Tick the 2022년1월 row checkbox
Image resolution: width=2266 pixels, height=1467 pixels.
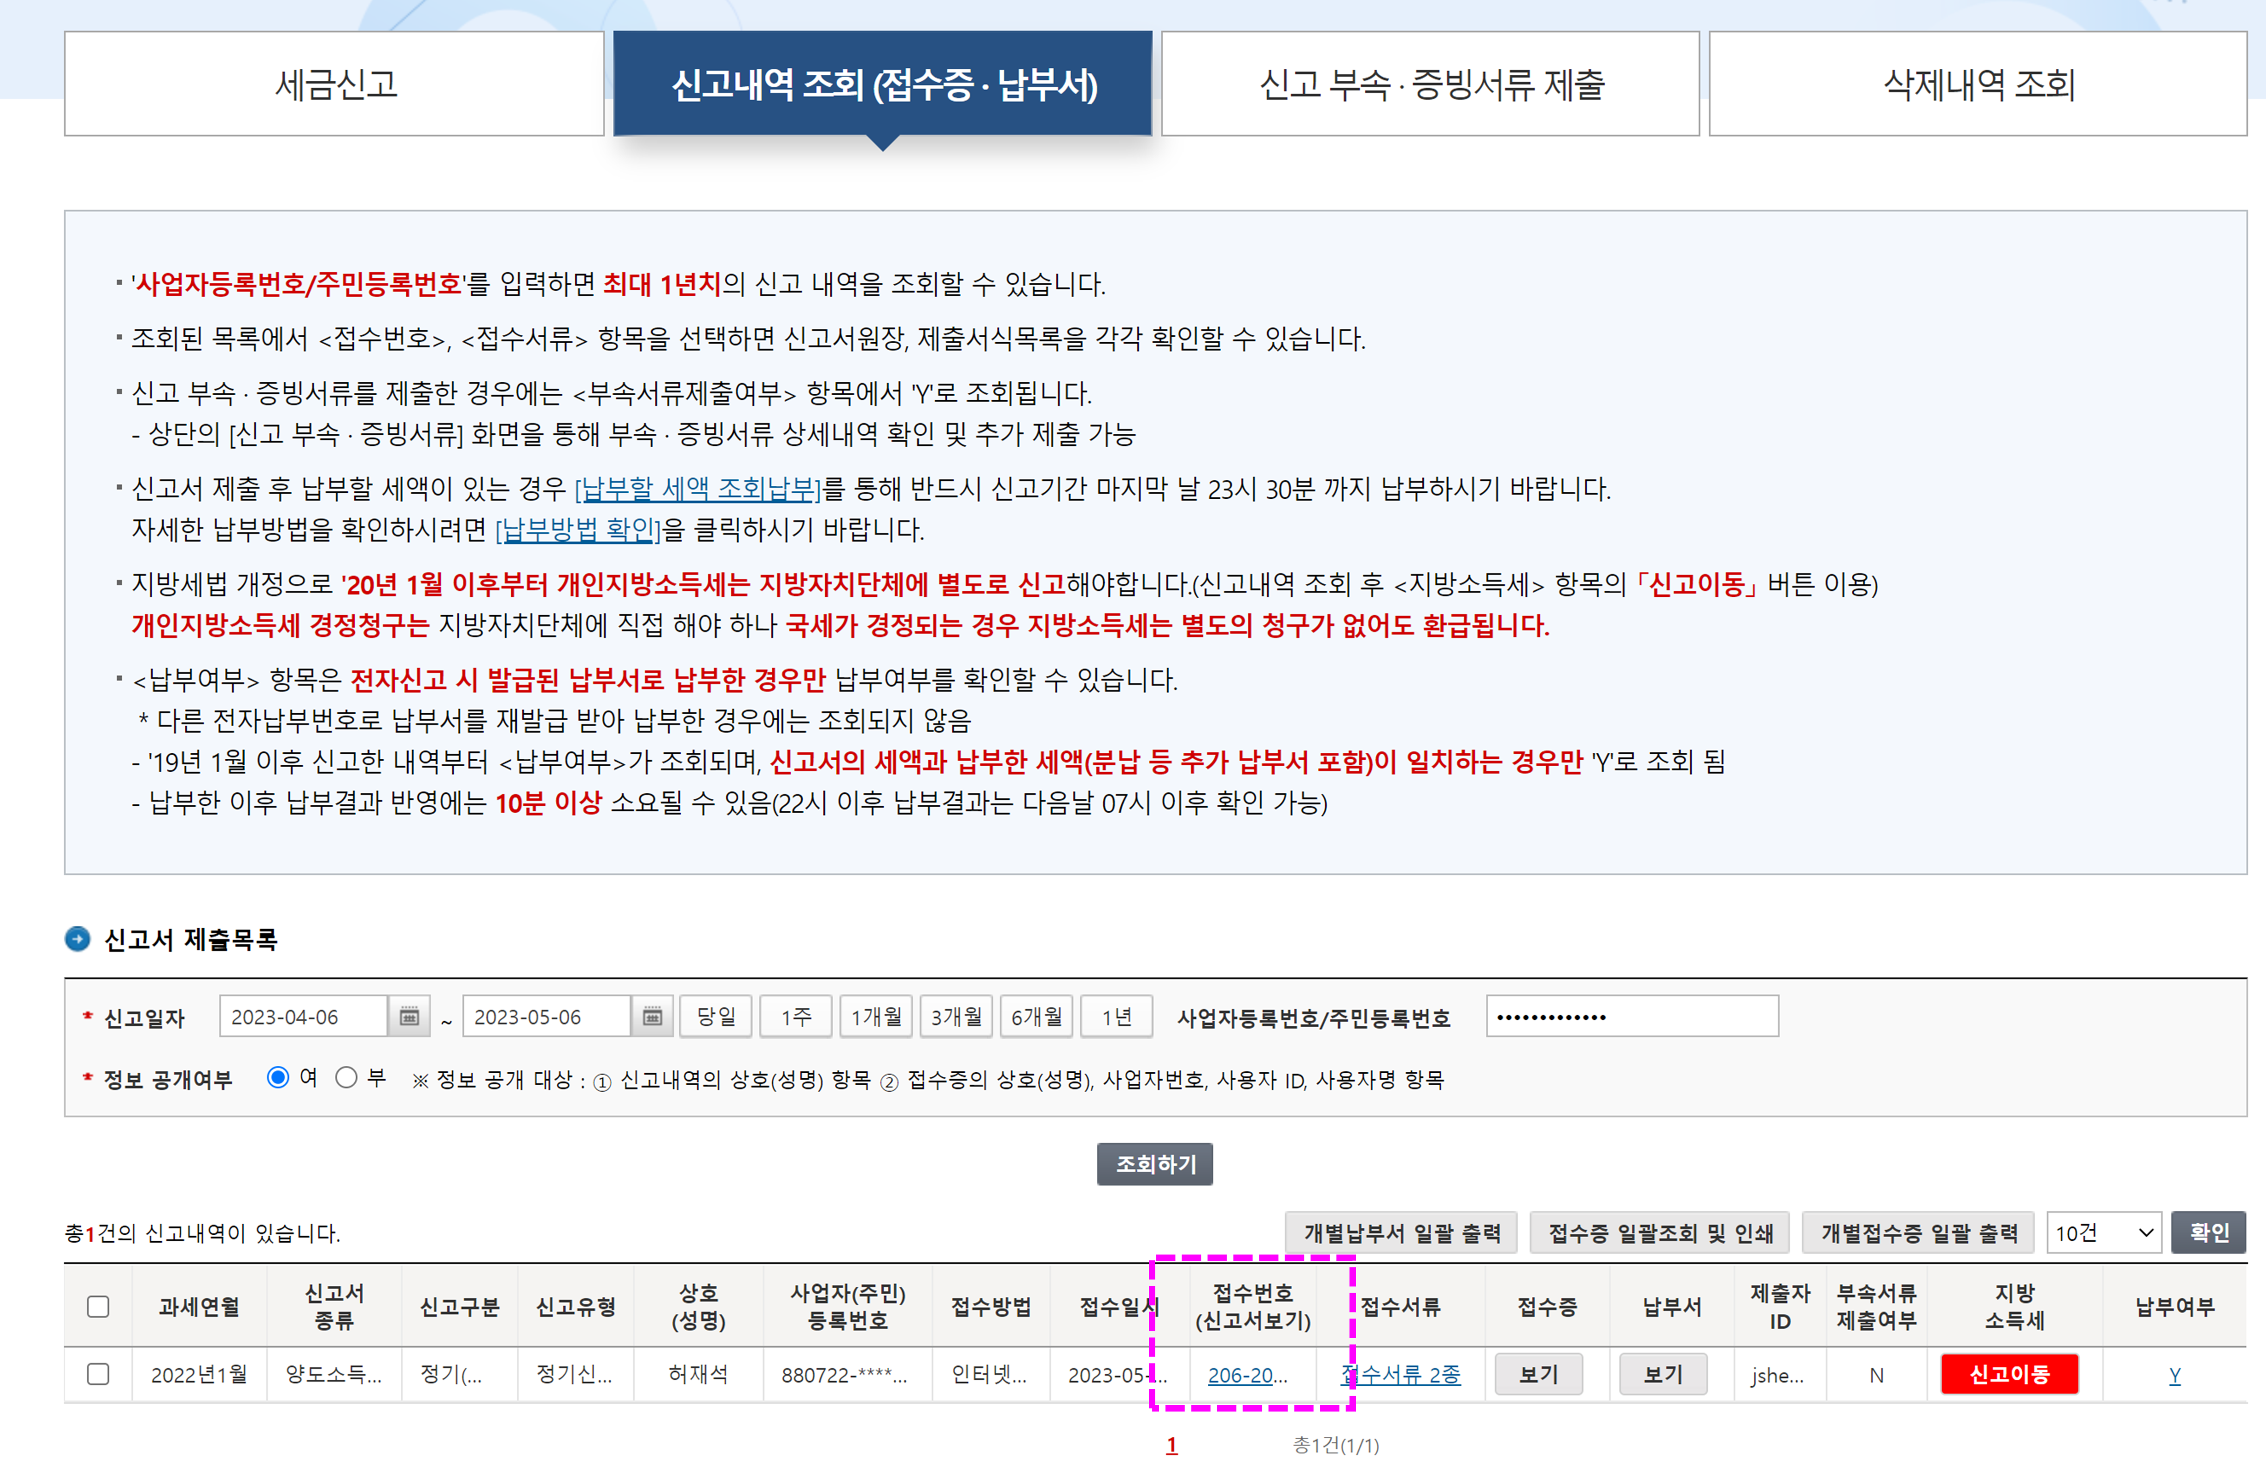pos(98,1374)
